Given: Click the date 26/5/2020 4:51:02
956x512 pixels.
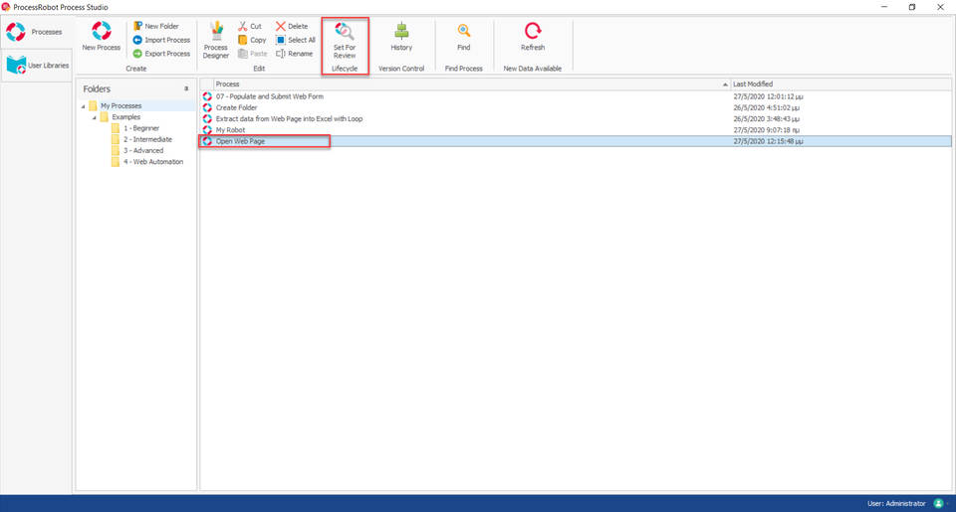Looking at the screenshot, I should click(767, 107).
